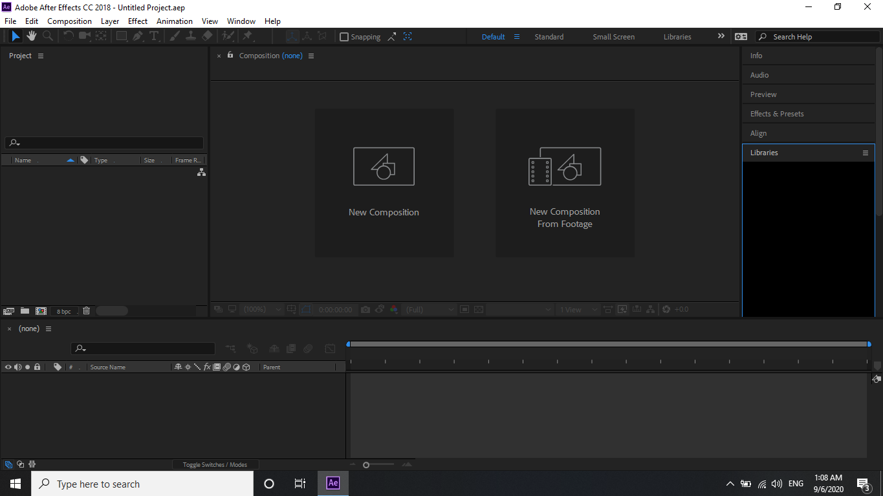Click the Take Snapshot camera icon
883x496 pixels.
[365, 309]
